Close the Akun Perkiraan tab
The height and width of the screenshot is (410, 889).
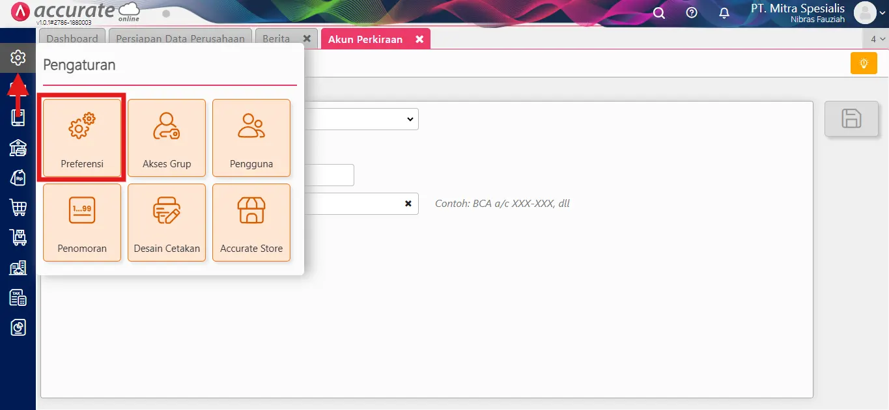pos(419,39)
